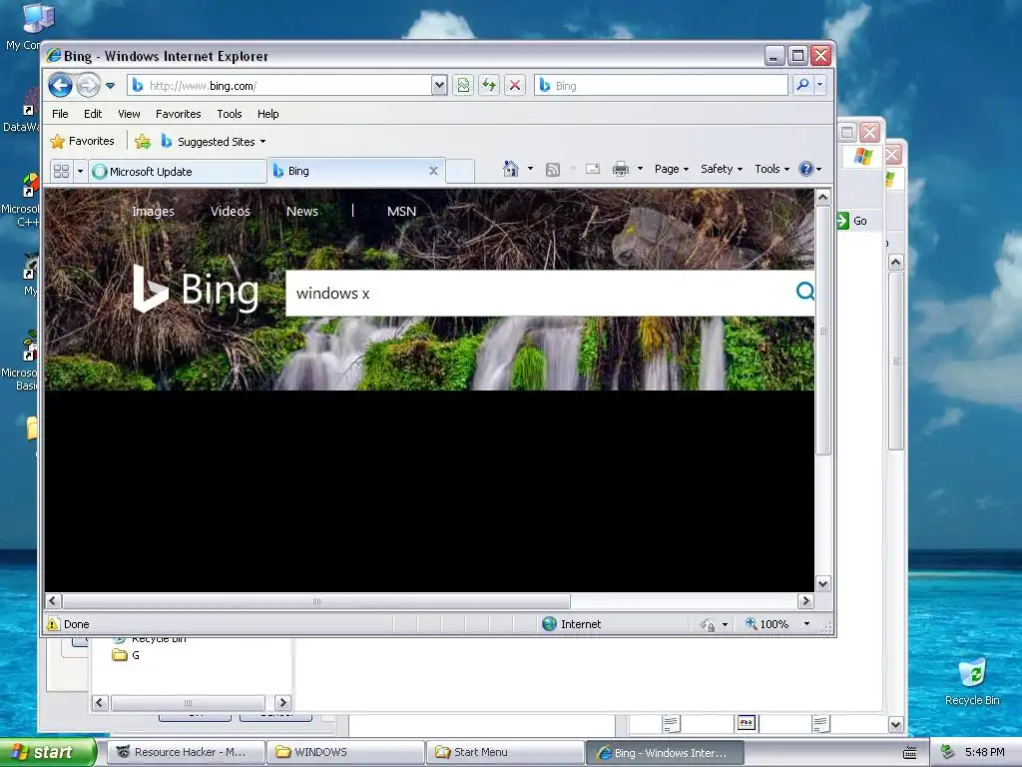Toggle the Compatibility View icon

(463, 86)
